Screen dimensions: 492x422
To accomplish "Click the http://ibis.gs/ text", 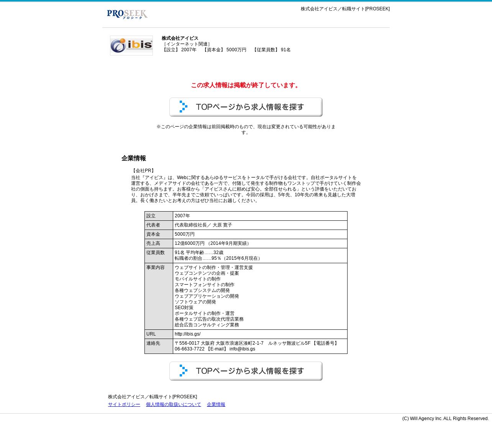I will pos(188,334).
